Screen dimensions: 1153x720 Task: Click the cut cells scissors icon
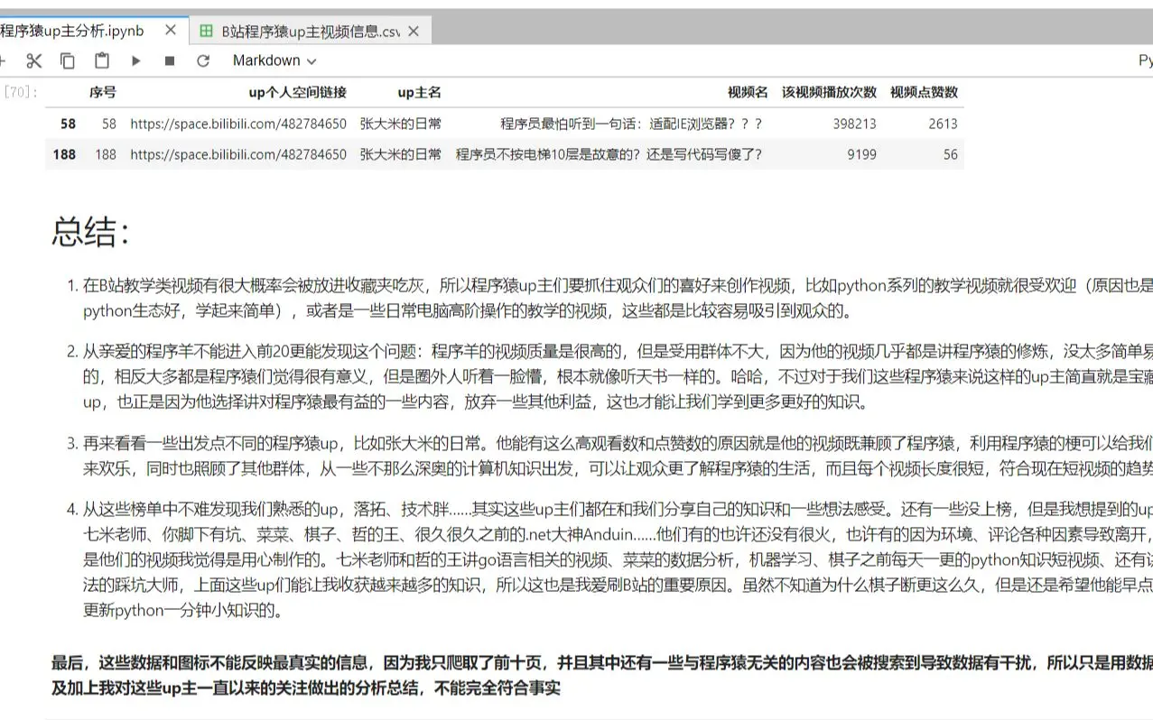pyautogui.click(x=34, y=60)
